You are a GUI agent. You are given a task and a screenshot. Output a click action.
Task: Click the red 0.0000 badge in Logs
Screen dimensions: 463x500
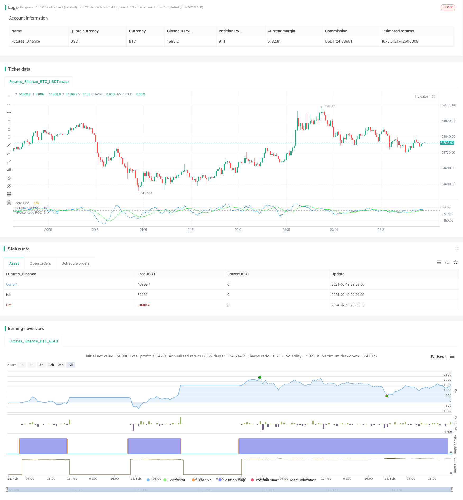(448, 7)
